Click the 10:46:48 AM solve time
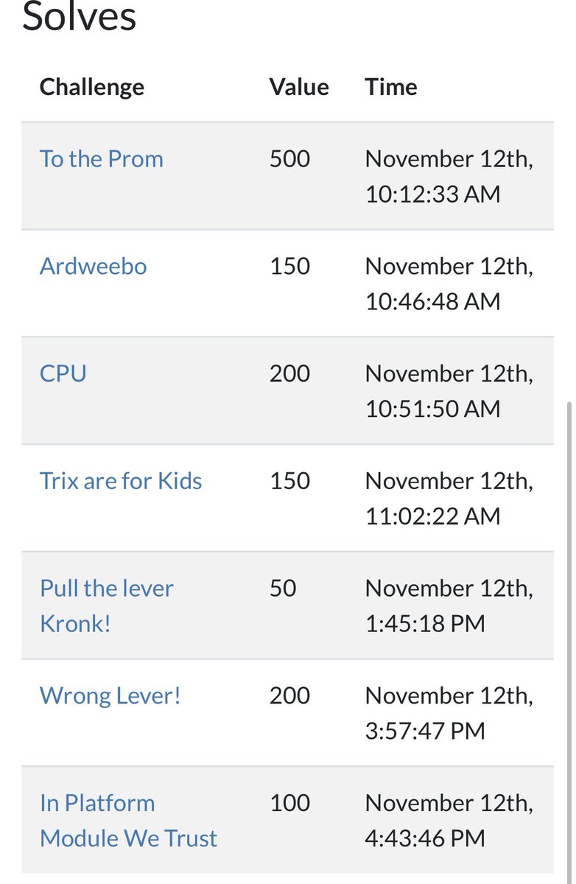The height and width of the screenshot is (884, 576). (x=432, y=301)
